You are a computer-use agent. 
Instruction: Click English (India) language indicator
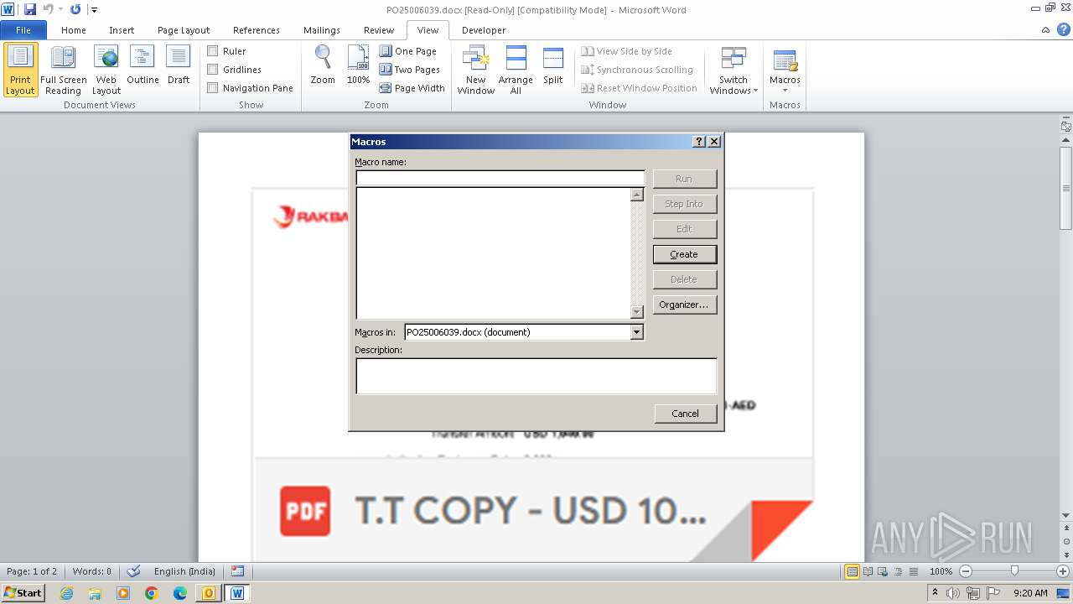[x=184, y=571]
